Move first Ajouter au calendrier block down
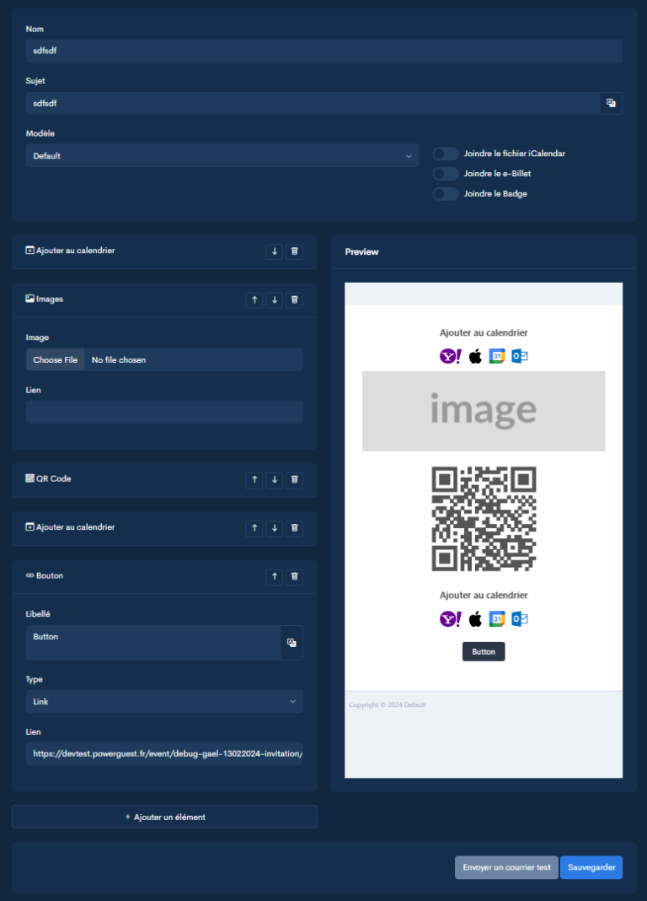This screenshot has height=901, width=647. (274, 251)
